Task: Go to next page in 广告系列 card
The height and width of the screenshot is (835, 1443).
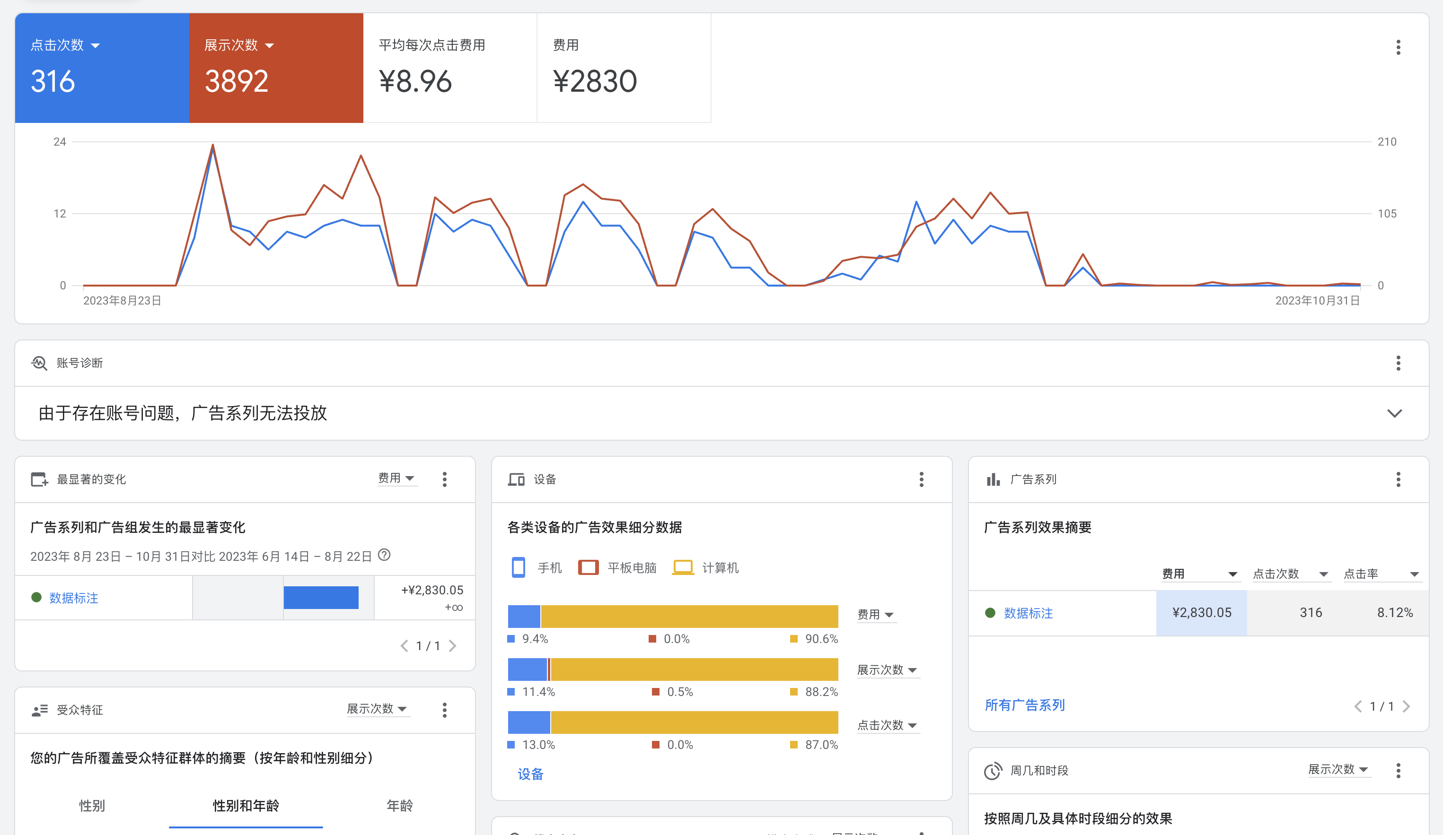Action: (x=1407, y=707)
